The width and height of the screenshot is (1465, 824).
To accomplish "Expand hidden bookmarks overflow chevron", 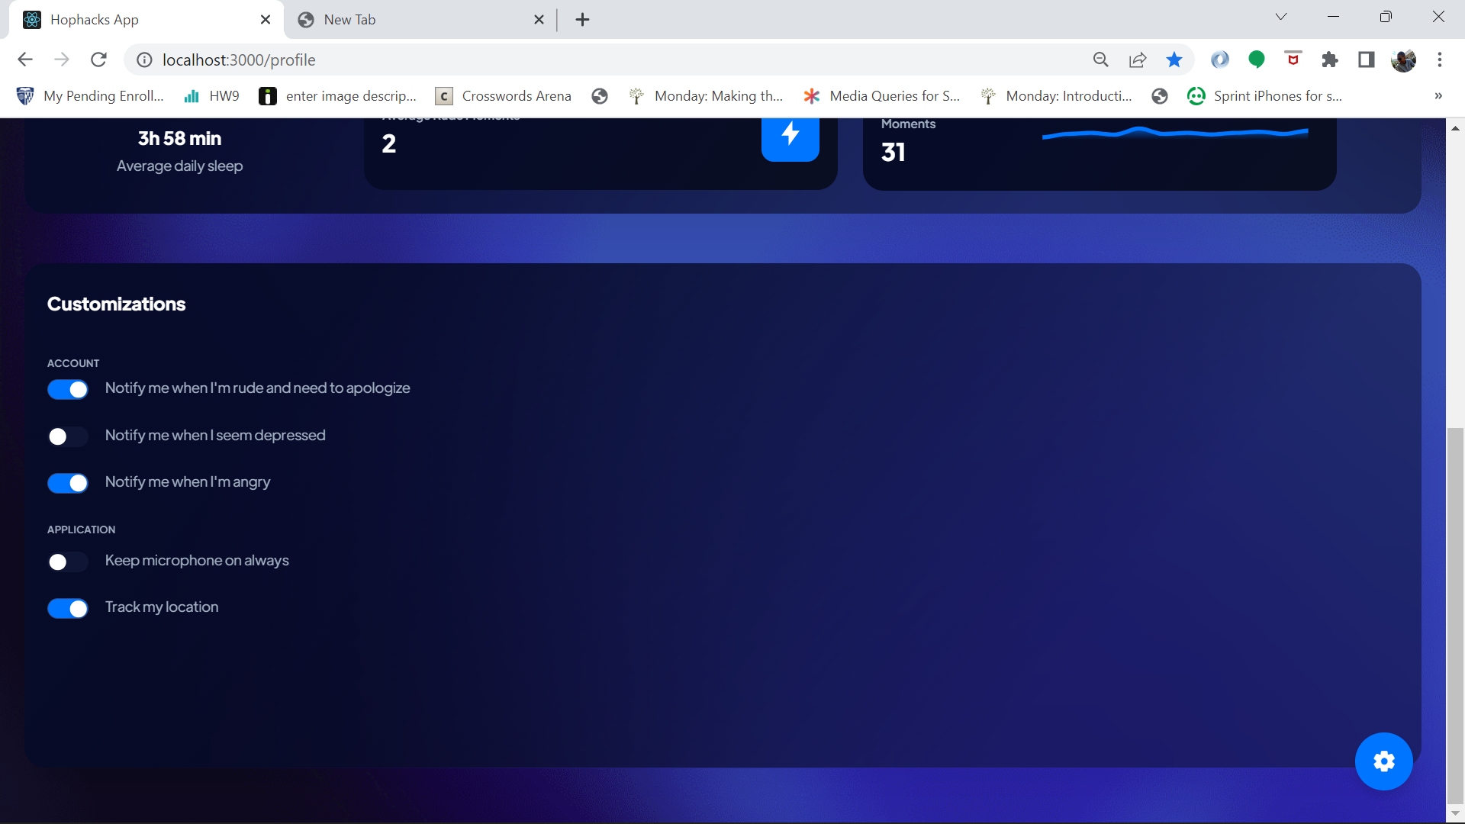I will 1438,96.
